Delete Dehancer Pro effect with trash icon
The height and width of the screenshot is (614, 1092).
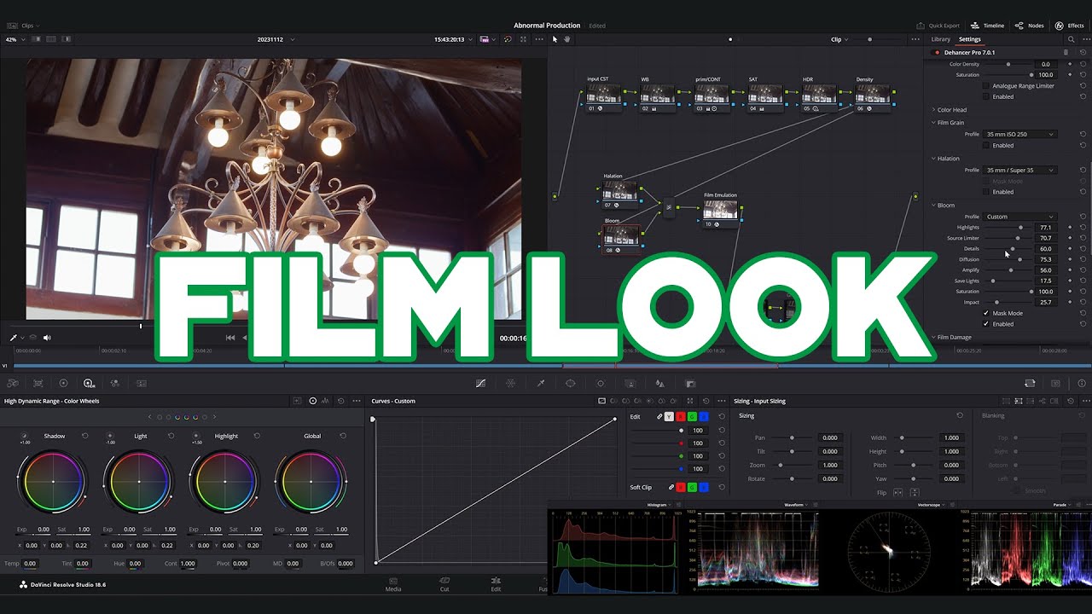coord(1066,52)
